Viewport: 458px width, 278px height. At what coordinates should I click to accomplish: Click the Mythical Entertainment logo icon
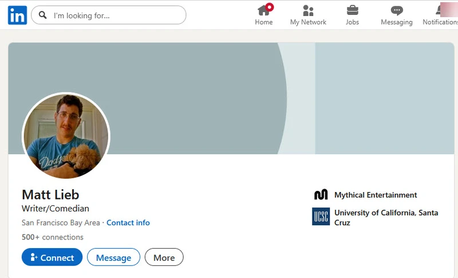tap(321, 195)
